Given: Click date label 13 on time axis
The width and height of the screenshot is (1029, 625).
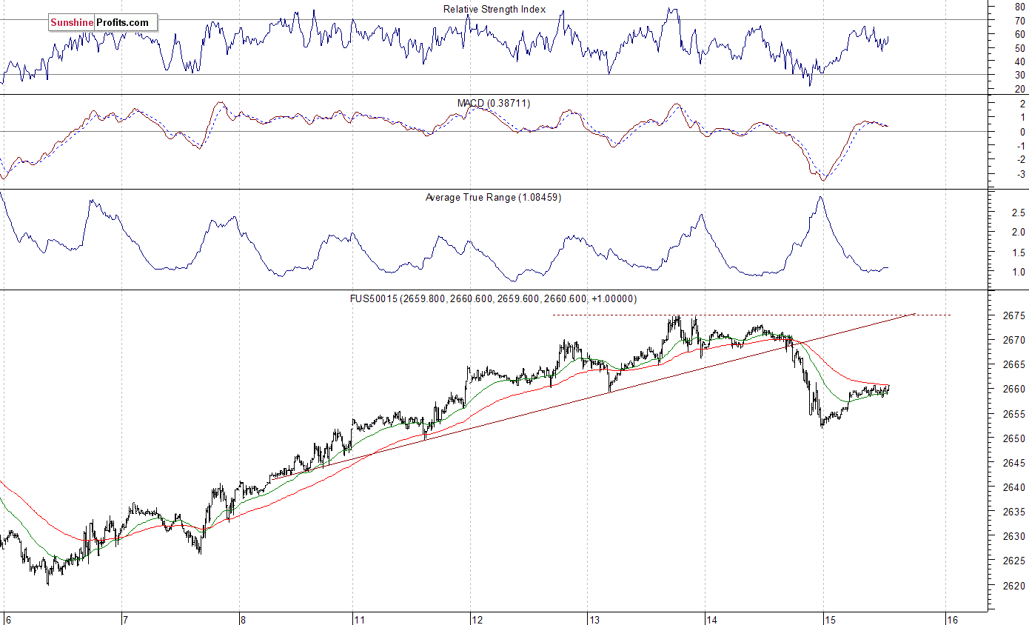Looking at the screenshot, I should click(594, 619).
